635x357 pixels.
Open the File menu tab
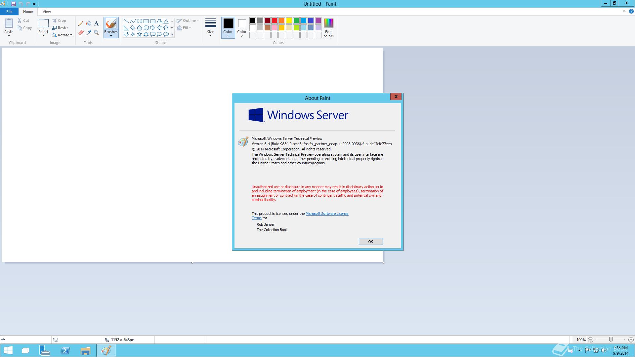(x=9, y=12)
